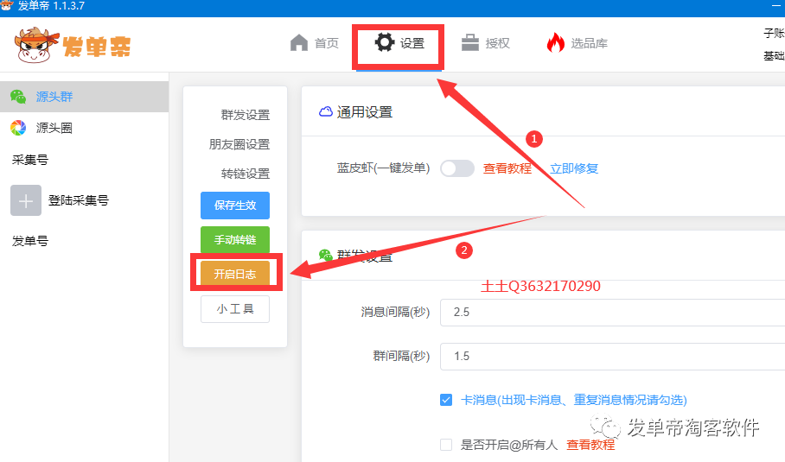Open the 首页 tab
The image size is (785, 462).
pos(315,43)
